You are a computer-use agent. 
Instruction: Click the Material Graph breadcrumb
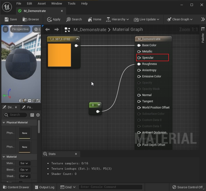point(128,29)
